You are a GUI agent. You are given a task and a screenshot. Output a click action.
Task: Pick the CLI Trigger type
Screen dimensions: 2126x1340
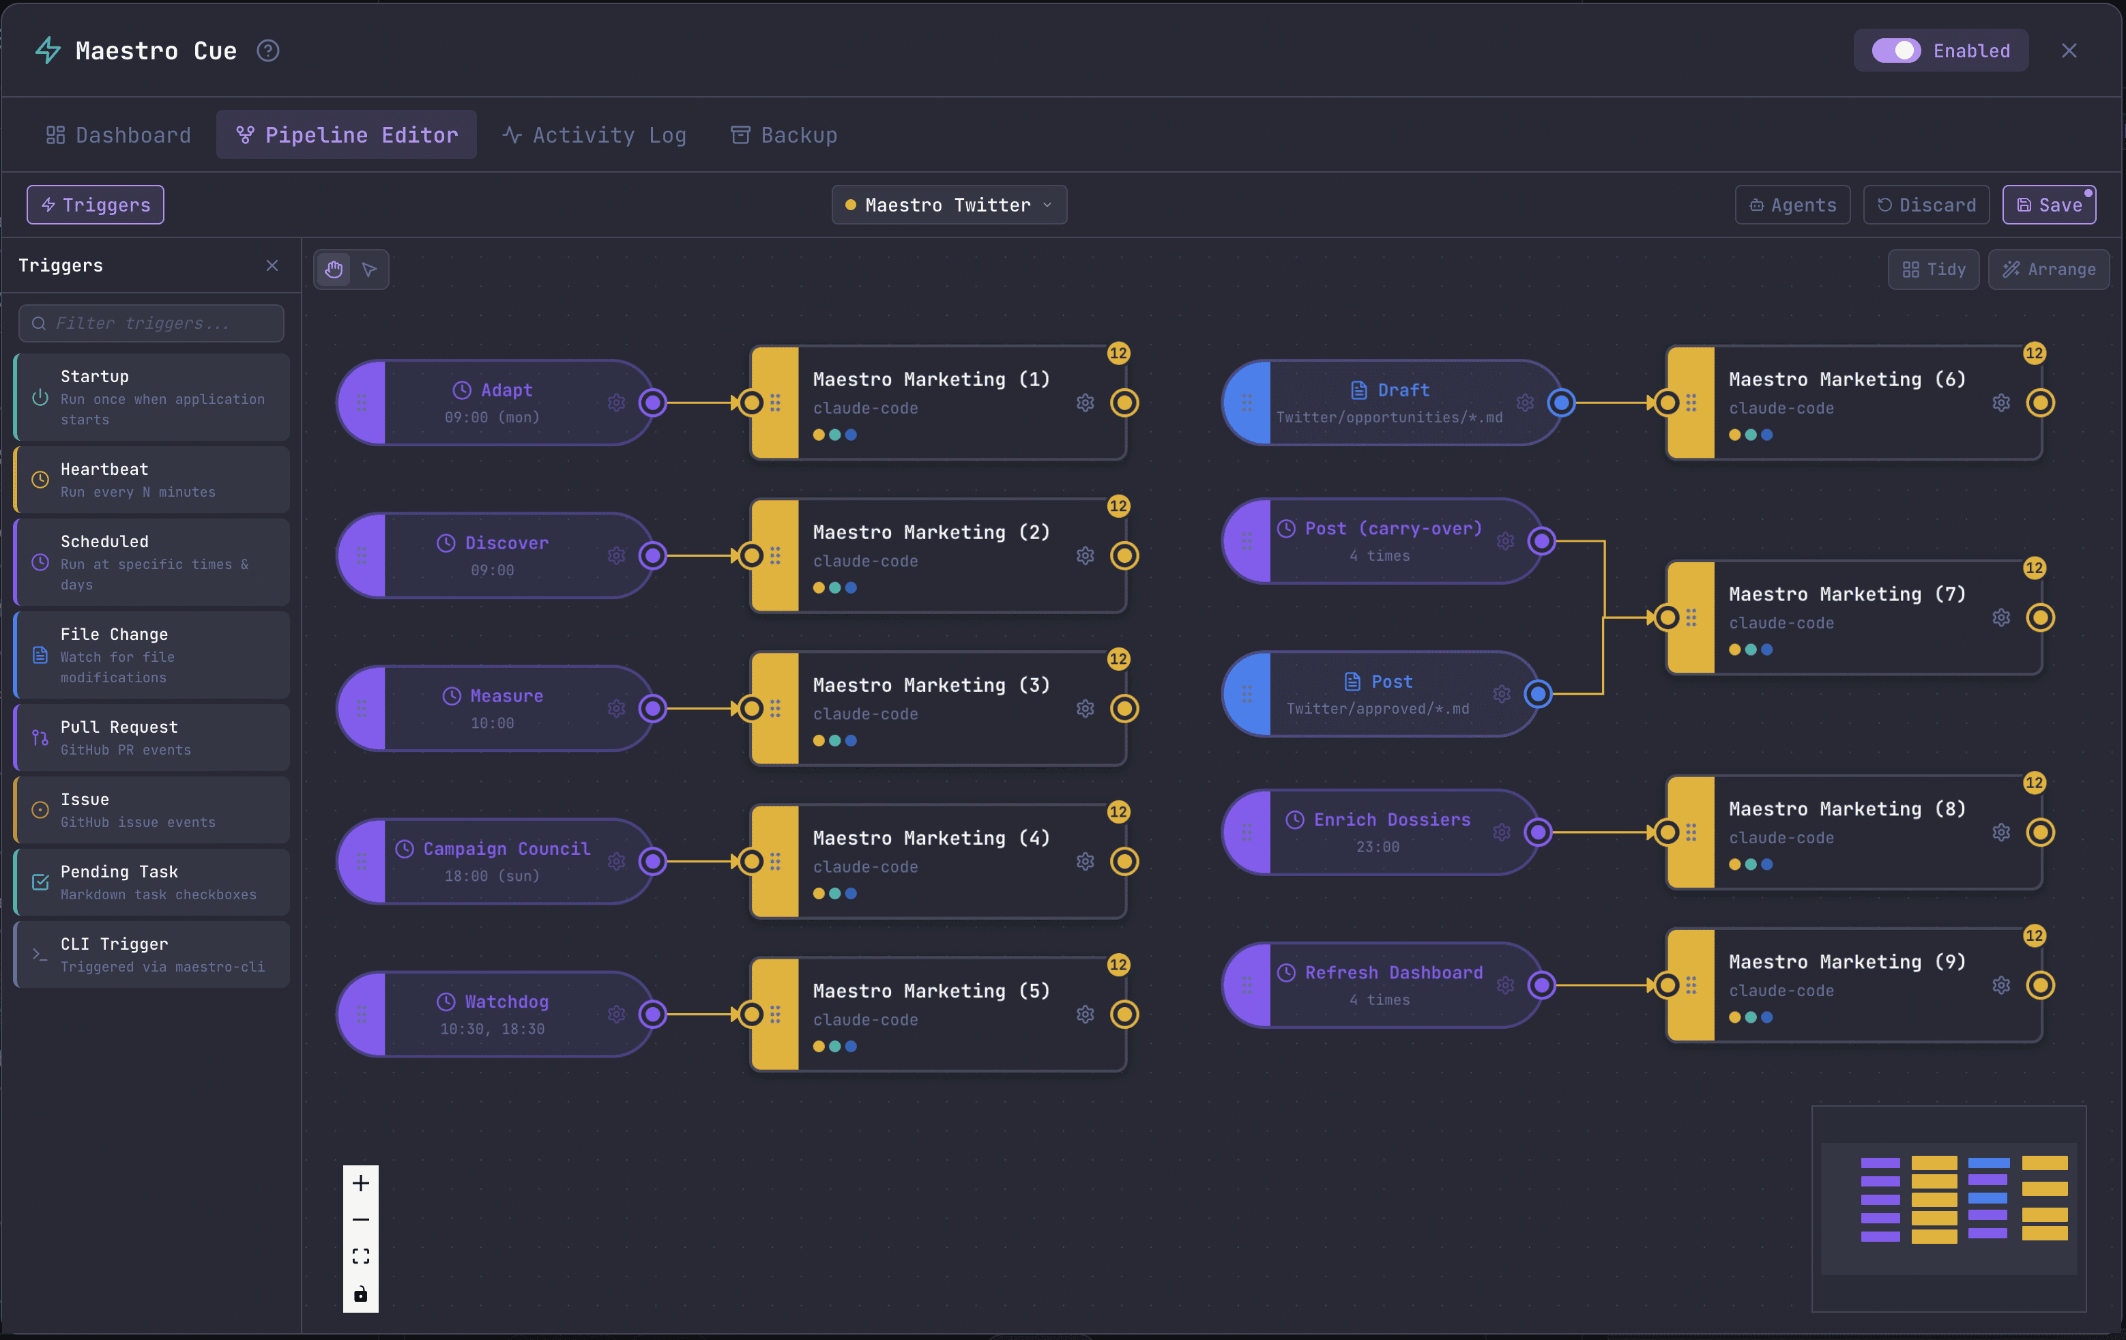(x=151, y=955)
